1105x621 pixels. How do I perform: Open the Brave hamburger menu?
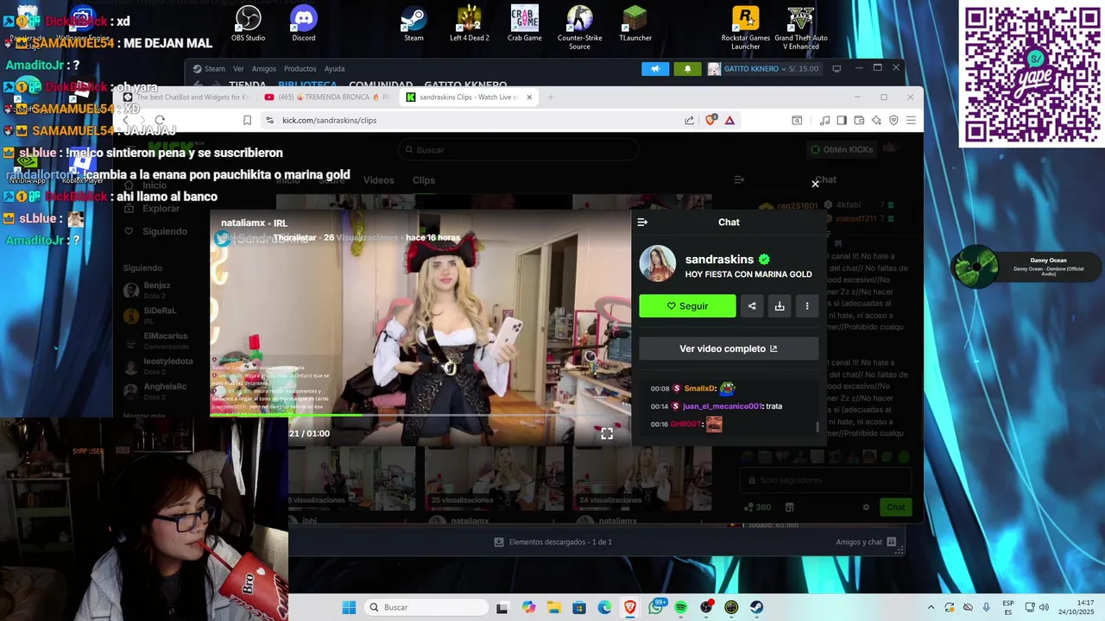[x=911, y=120]
